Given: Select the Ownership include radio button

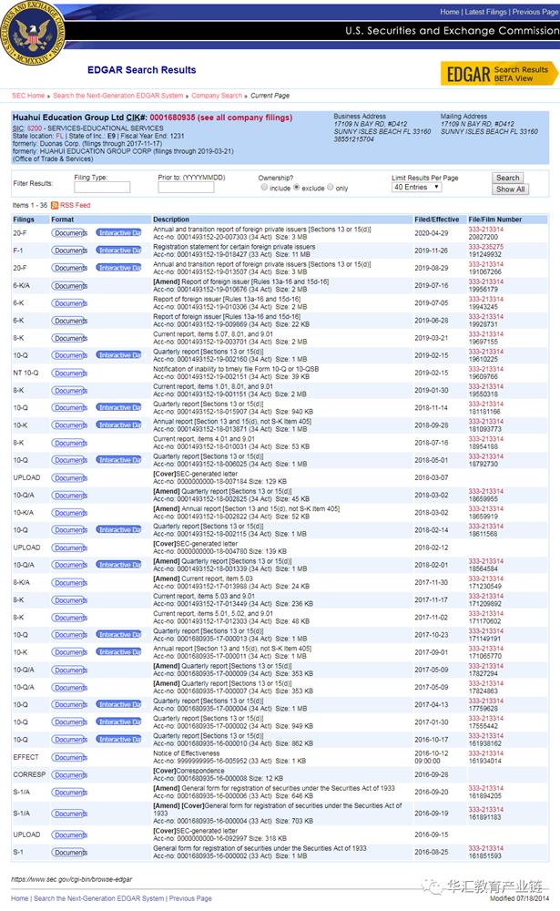Looking at the screenshot, I should (264, 187).
